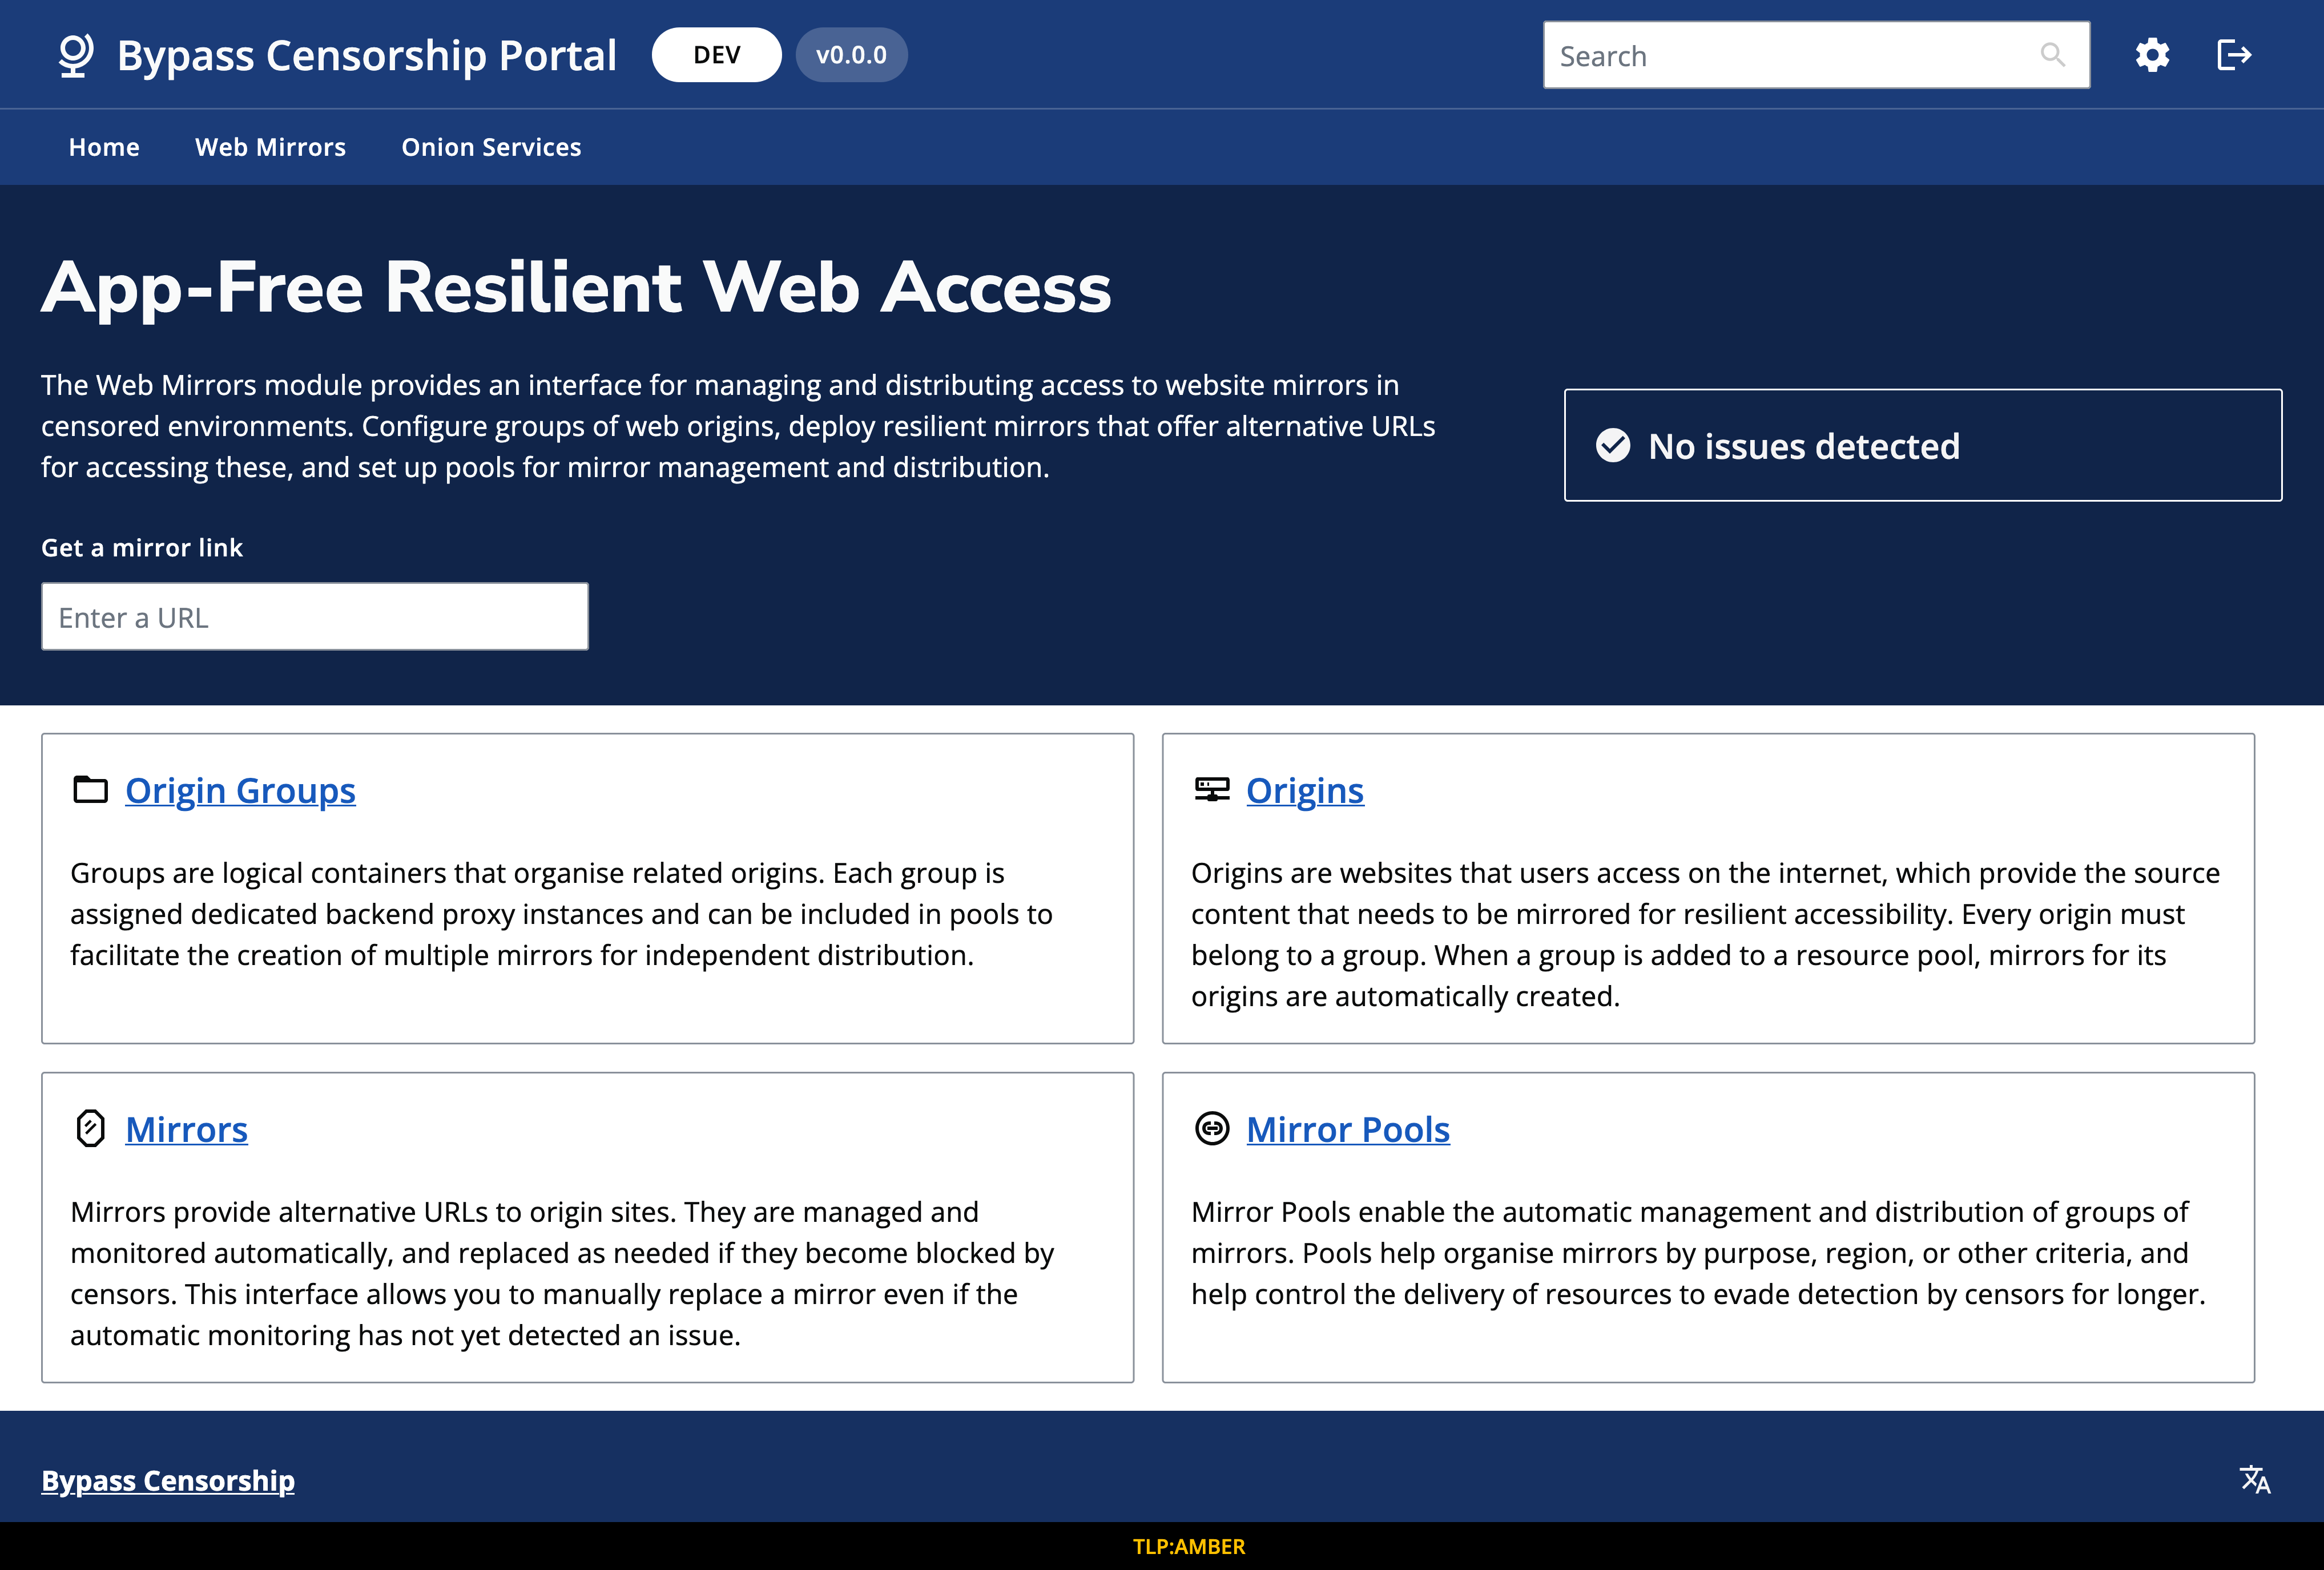This screenshot has width=2324, height=1570.
Task: Open the Mirror Pools link
Action: 1347,1129
